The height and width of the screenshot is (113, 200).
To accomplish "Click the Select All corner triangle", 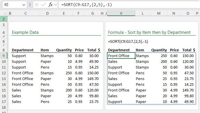I will pos(5,13).
